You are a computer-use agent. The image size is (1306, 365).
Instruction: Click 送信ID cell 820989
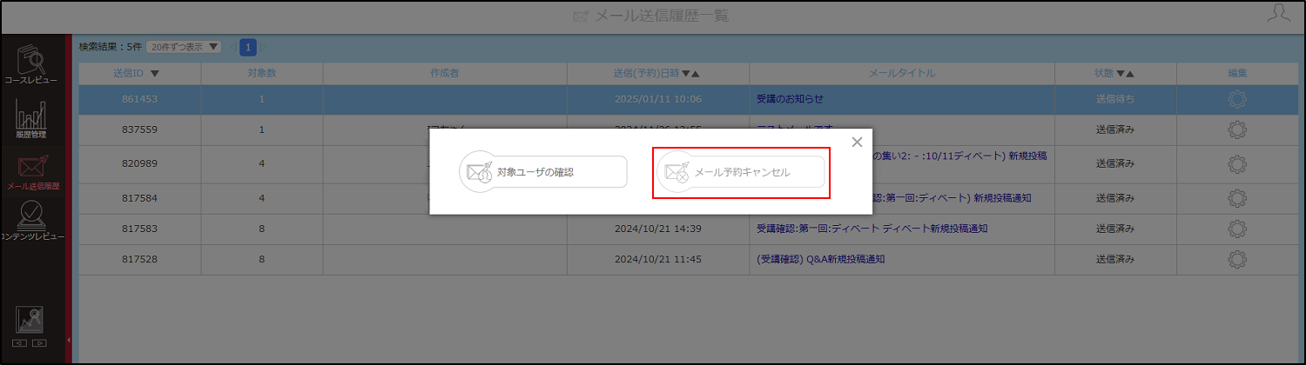click(139, 163)
